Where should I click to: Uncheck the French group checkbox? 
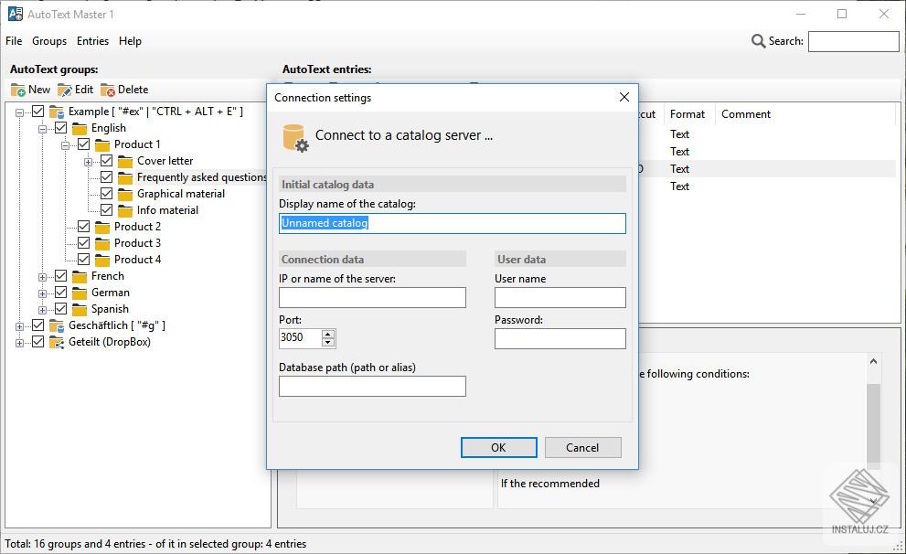pyautogui.click(x=60, y=276)
